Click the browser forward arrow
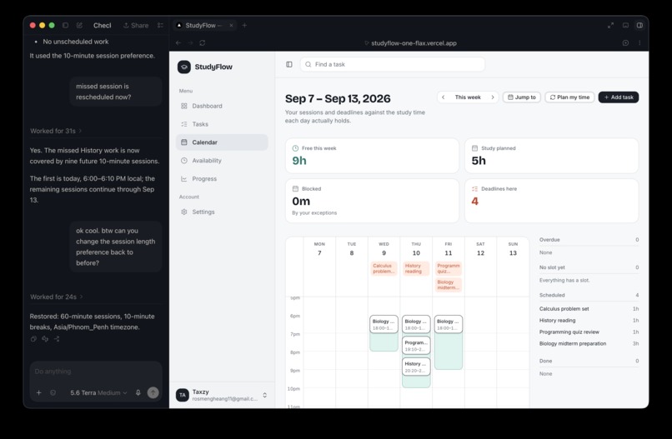672x439 pixels. tap(190, 42)
